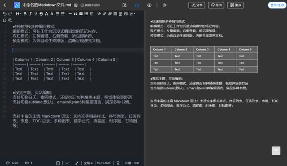The height and width of the screenshot is (166, 287).
Task: Open SUBLIME editor mode selector in status bar
Action: point(104,163)
